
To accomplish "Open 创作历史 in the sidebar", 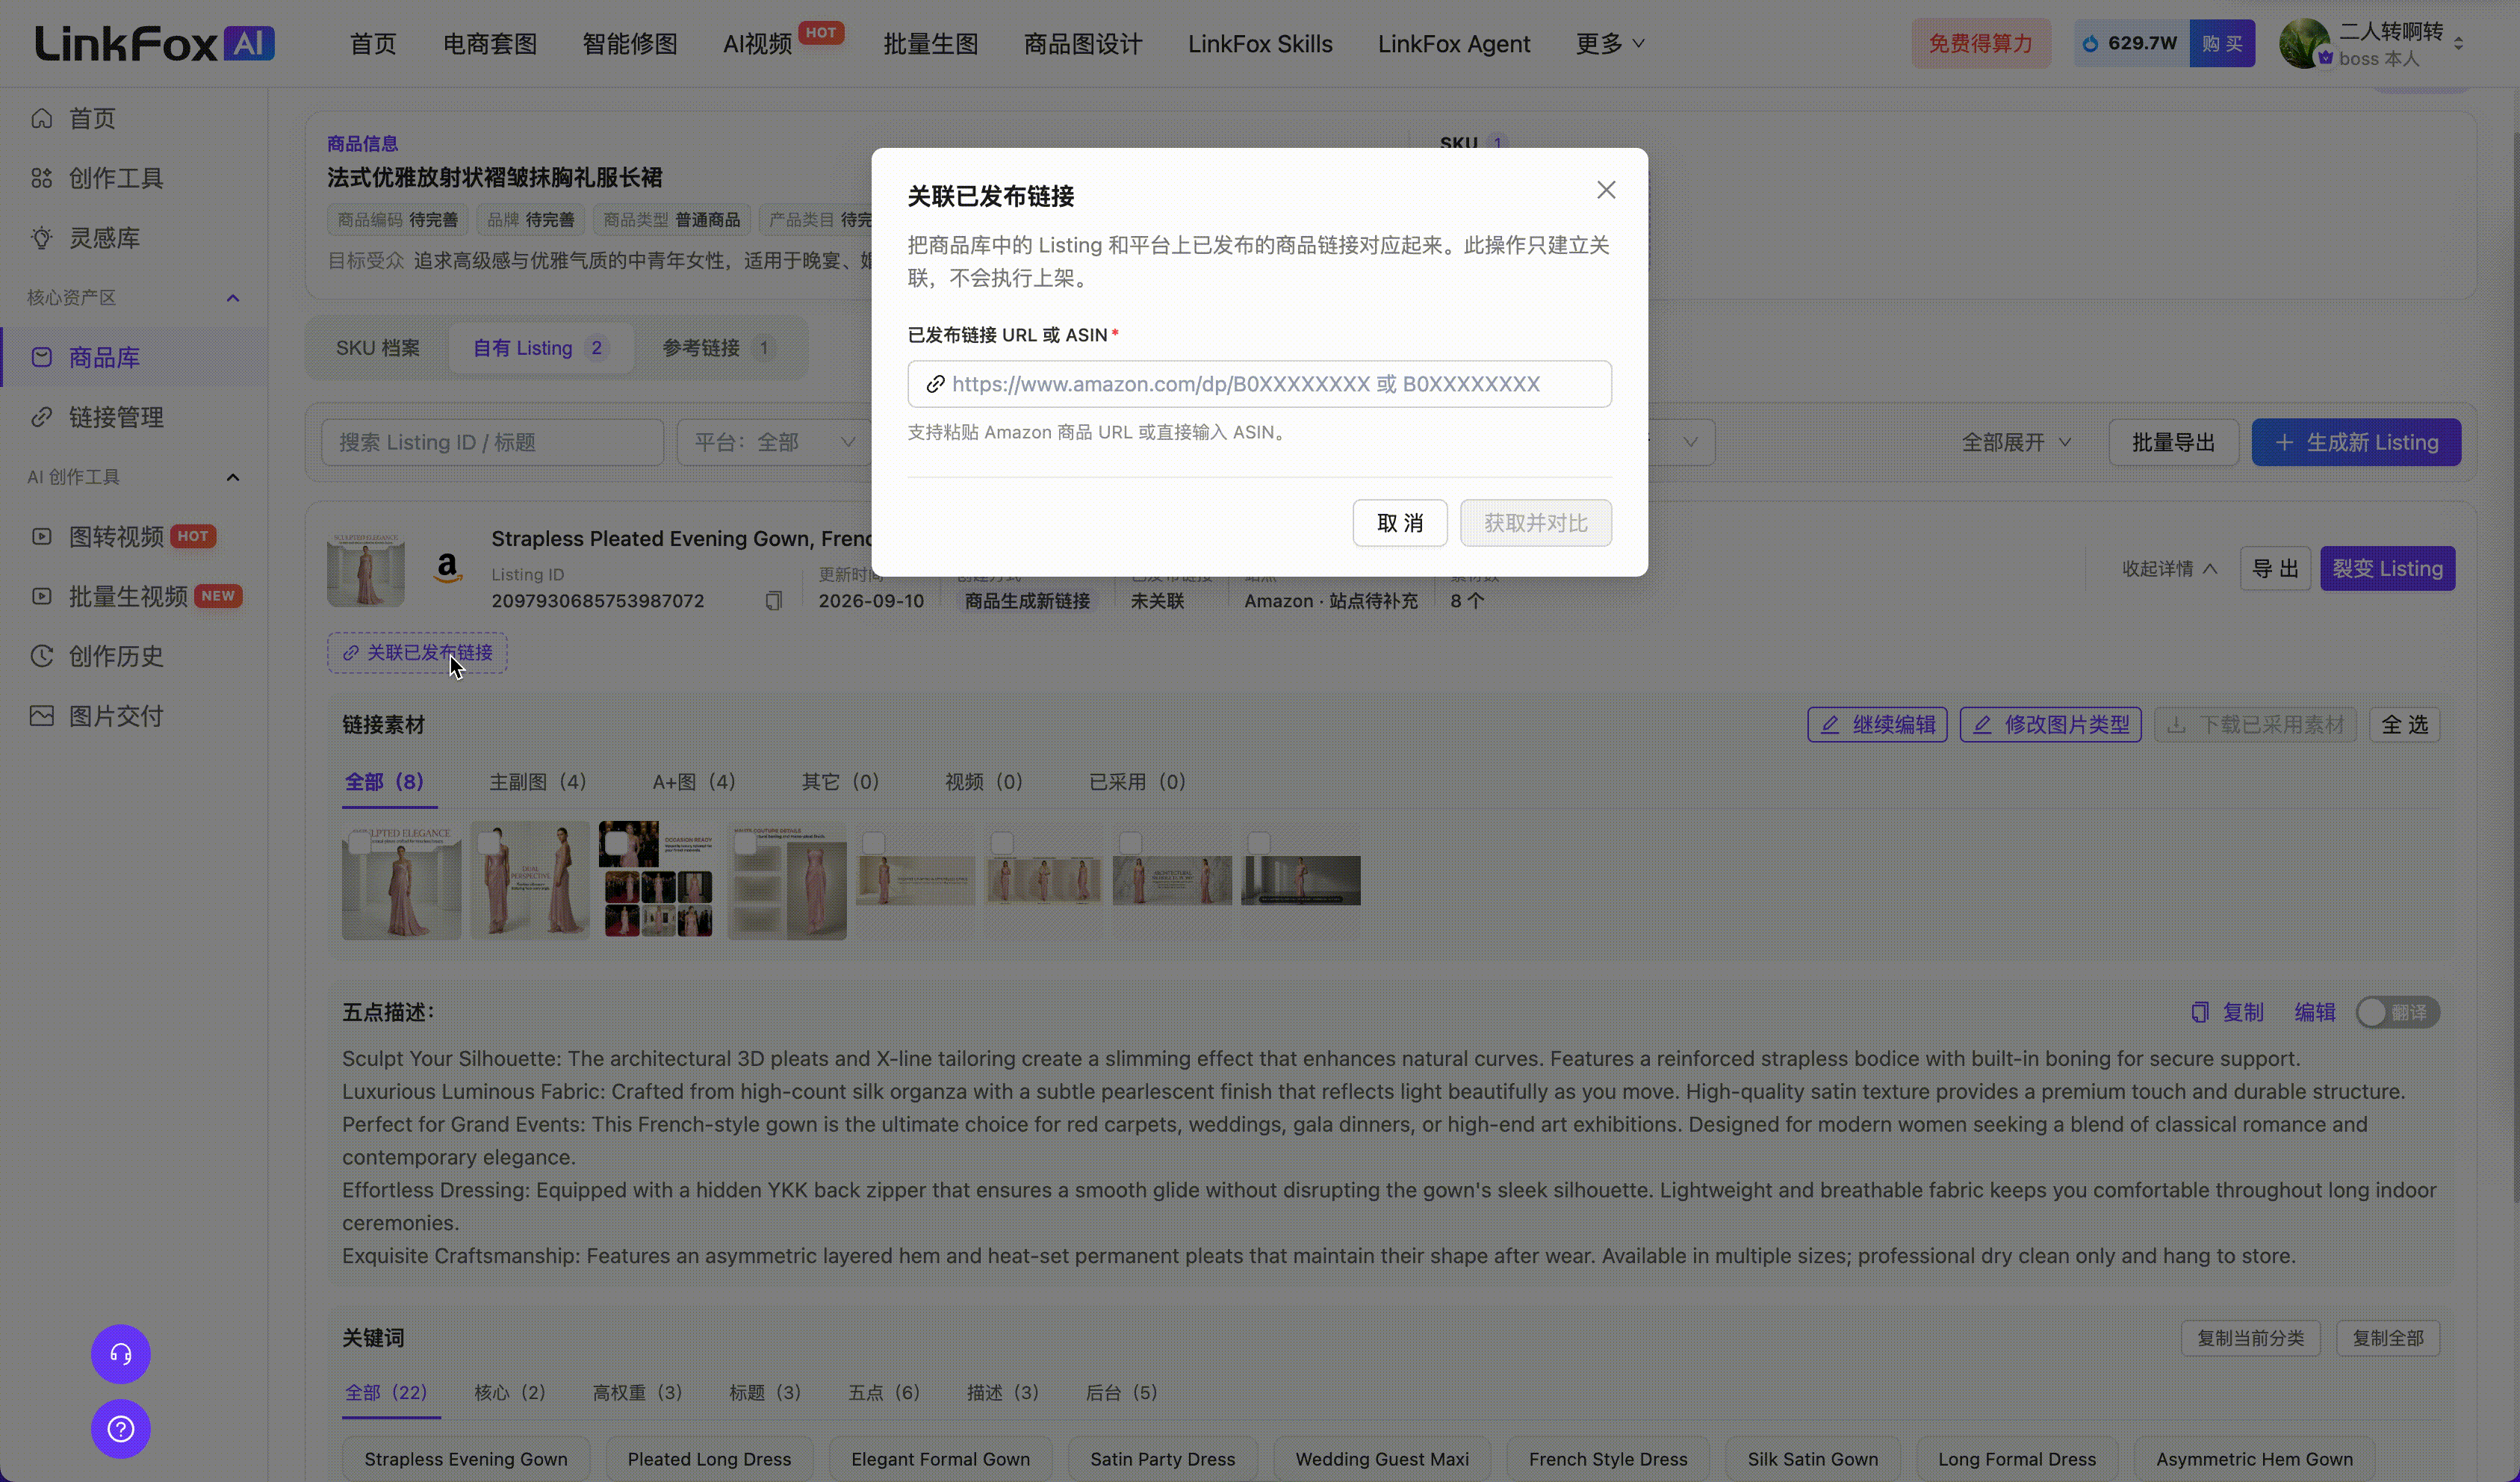I will [x=115, y=656].
